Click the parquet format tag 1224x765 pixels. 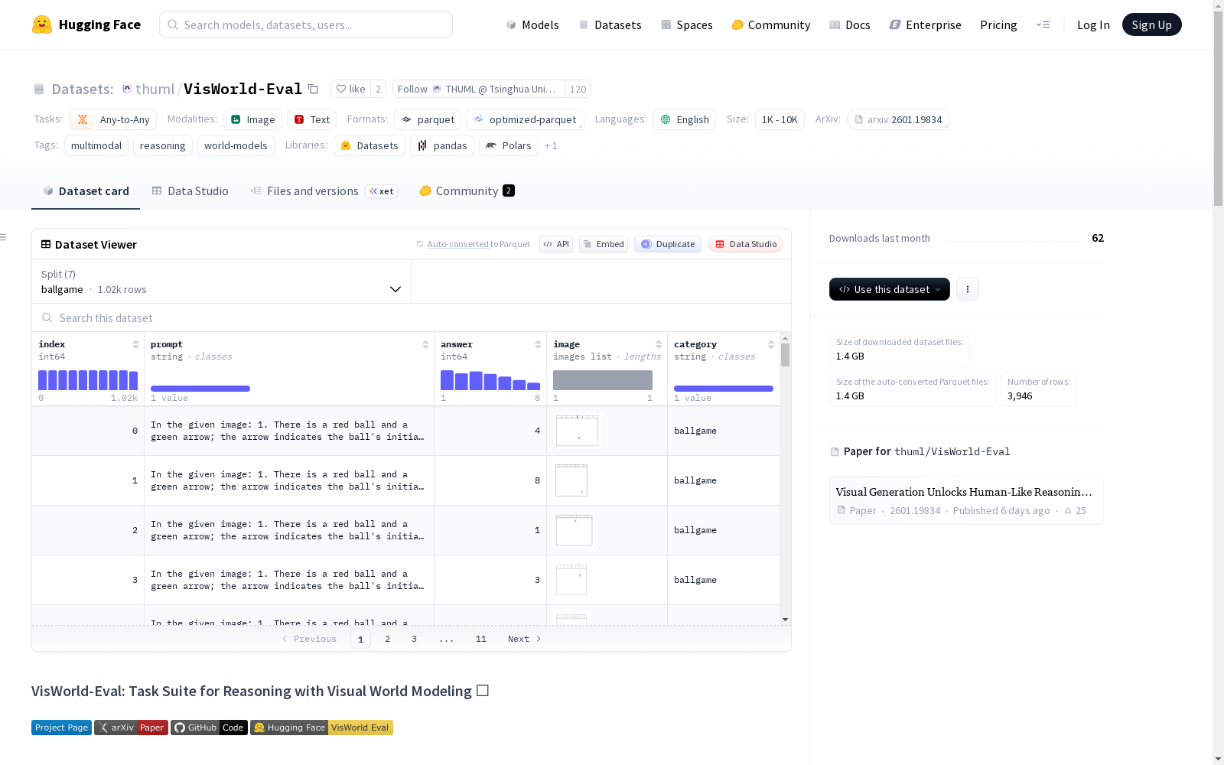coord(428,119)
